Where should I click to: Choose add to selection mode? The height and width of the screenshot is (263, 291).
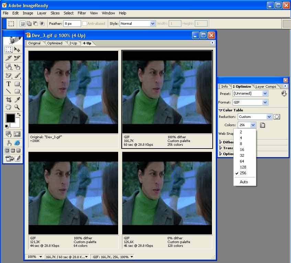(29, 24)
